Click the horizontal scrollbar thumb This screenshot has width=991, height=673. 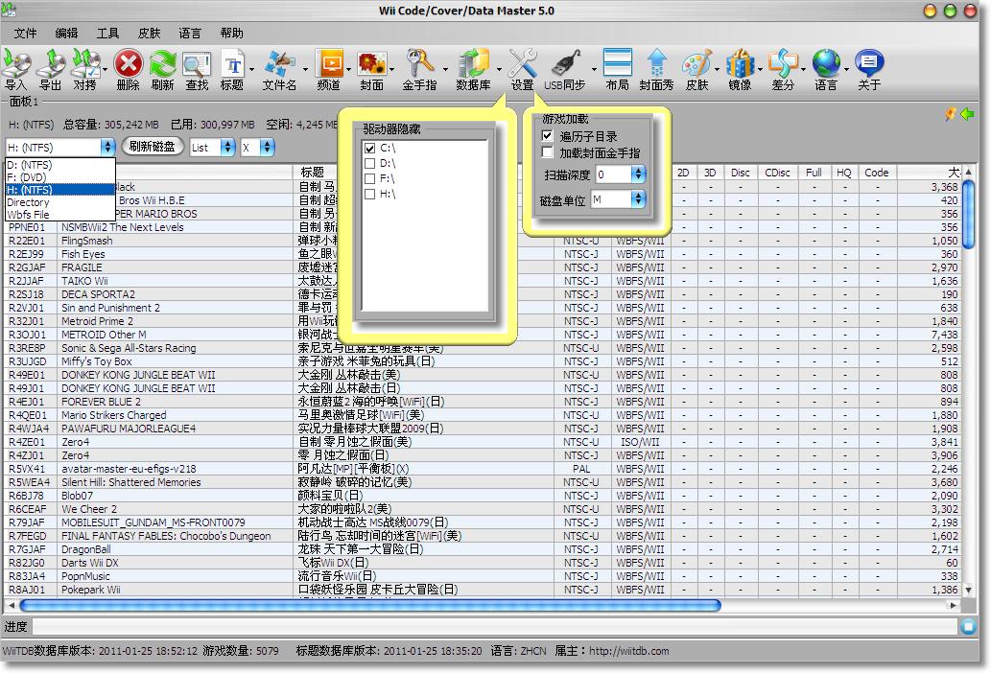[369, 606]
